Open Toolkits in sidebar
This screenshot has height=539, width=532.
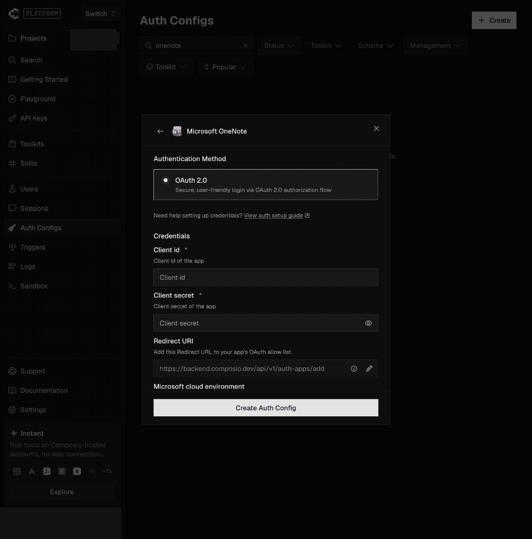[x=32, y=144]
